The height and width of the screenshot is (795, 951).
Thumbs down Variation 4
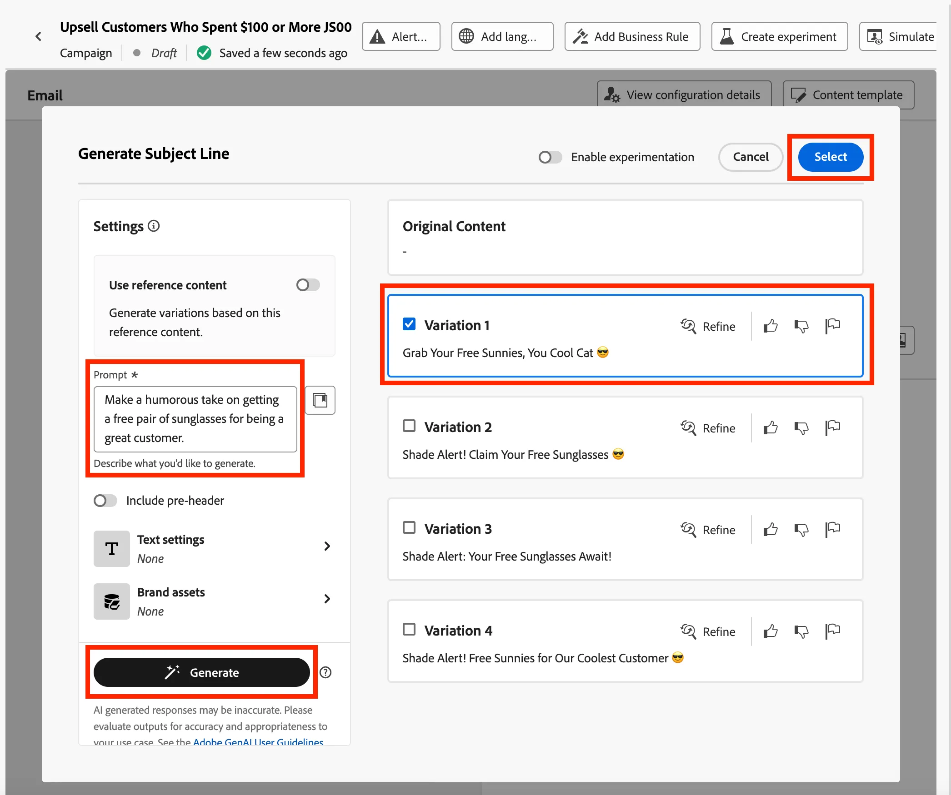(x=801, y=631)
